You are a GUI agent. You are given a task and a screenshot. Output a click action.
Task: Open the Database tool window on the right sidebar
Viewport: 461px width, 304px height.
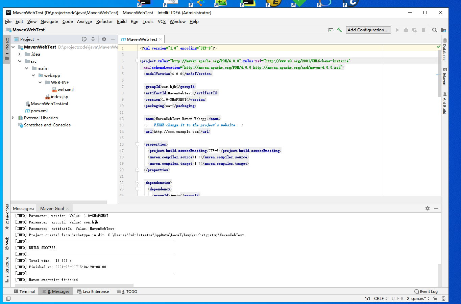(x=445, y=50)
